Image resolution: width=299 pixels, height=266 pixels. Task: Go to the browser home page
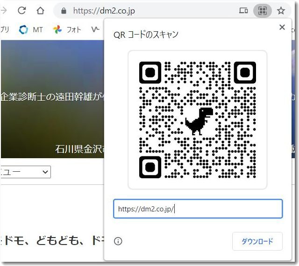click(40, 10)
